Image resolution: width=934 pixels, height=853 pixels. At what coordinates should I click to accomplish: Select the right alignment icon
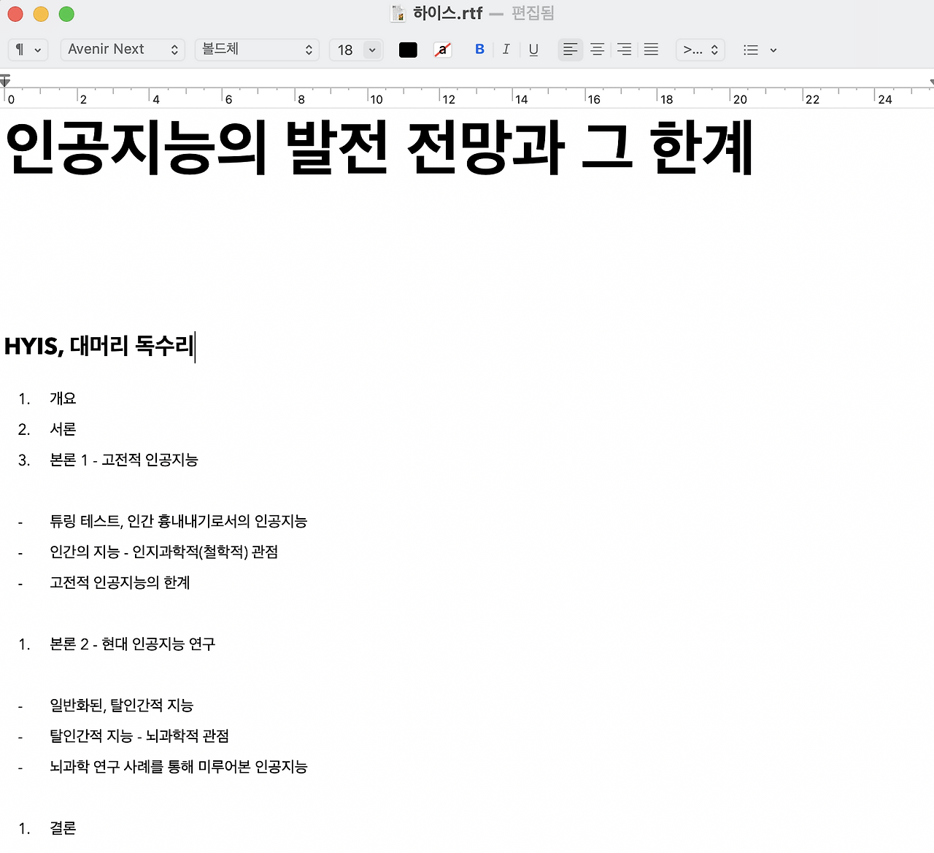point(624,49)
